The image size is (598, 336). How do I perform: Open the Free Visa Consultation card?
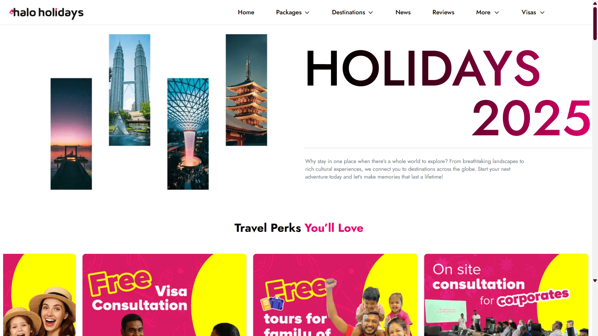[x=164, y=295]
